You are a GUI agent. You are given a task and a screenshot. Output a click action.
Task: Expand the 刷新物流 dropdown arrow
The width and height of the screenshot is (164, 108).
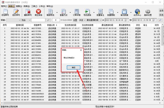pyautogui.click(x=57, y=13)
